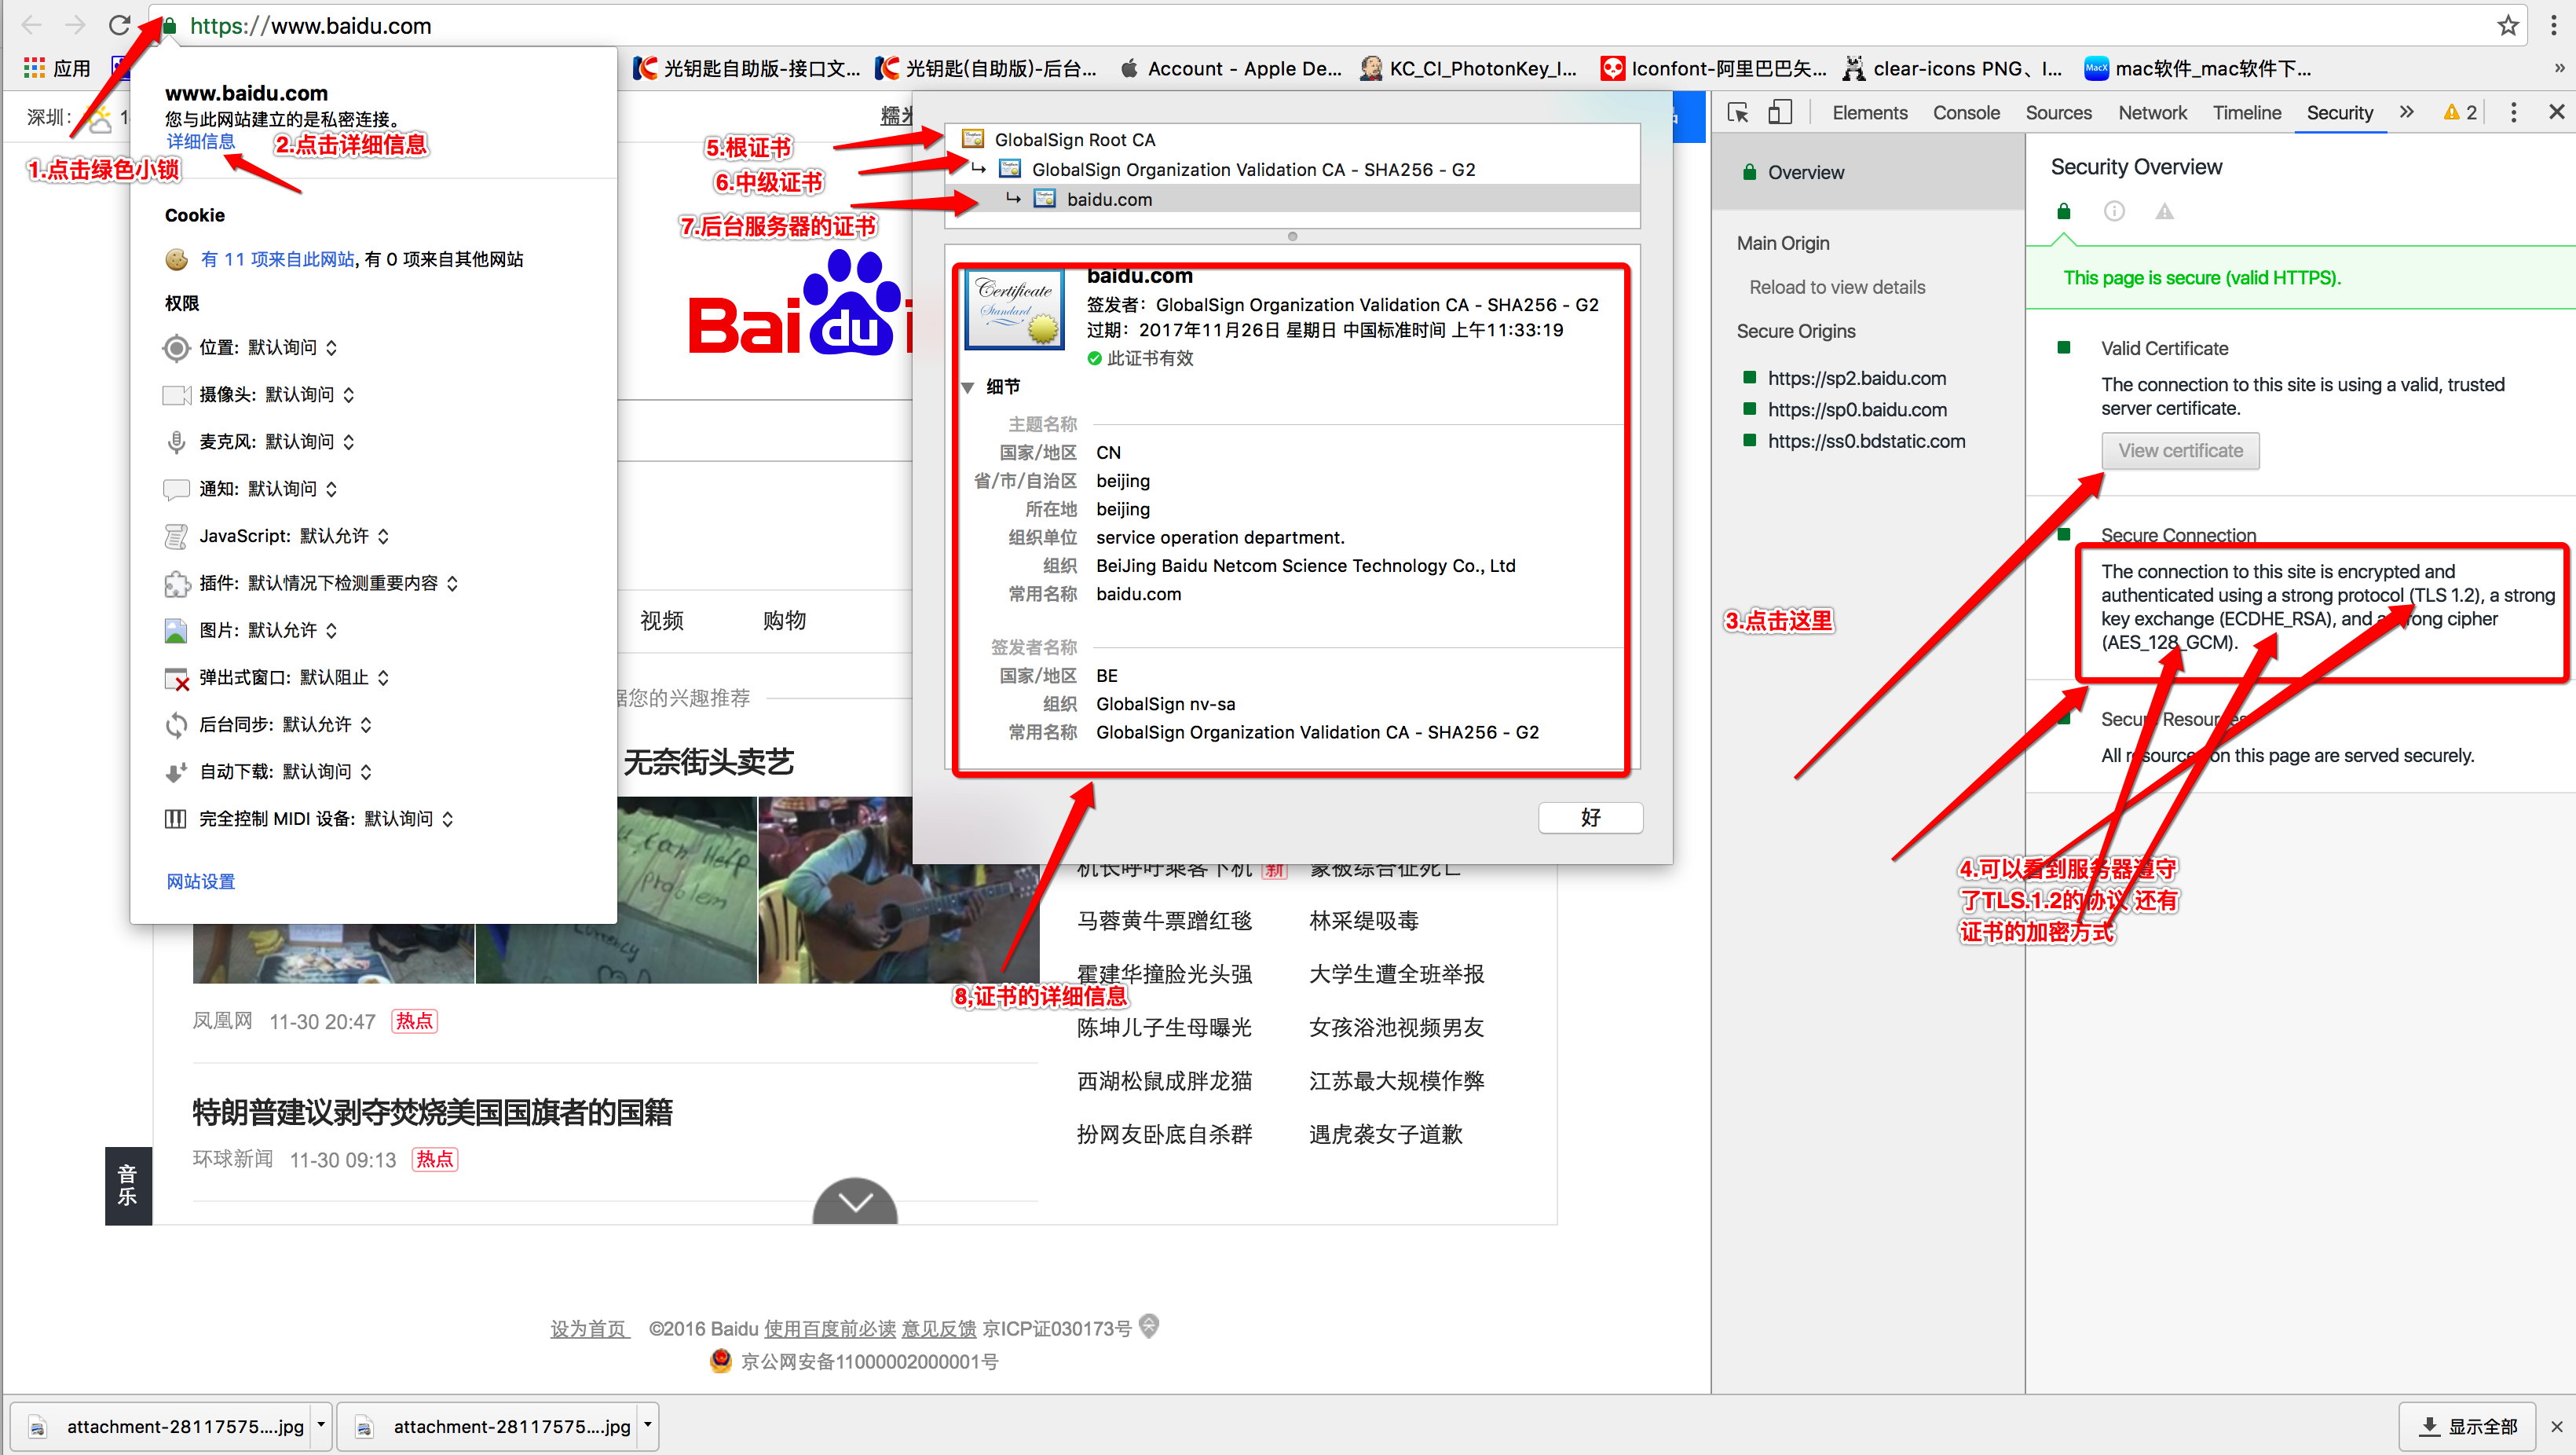
Task: Open the 网站设置 link
Action: 201,881
